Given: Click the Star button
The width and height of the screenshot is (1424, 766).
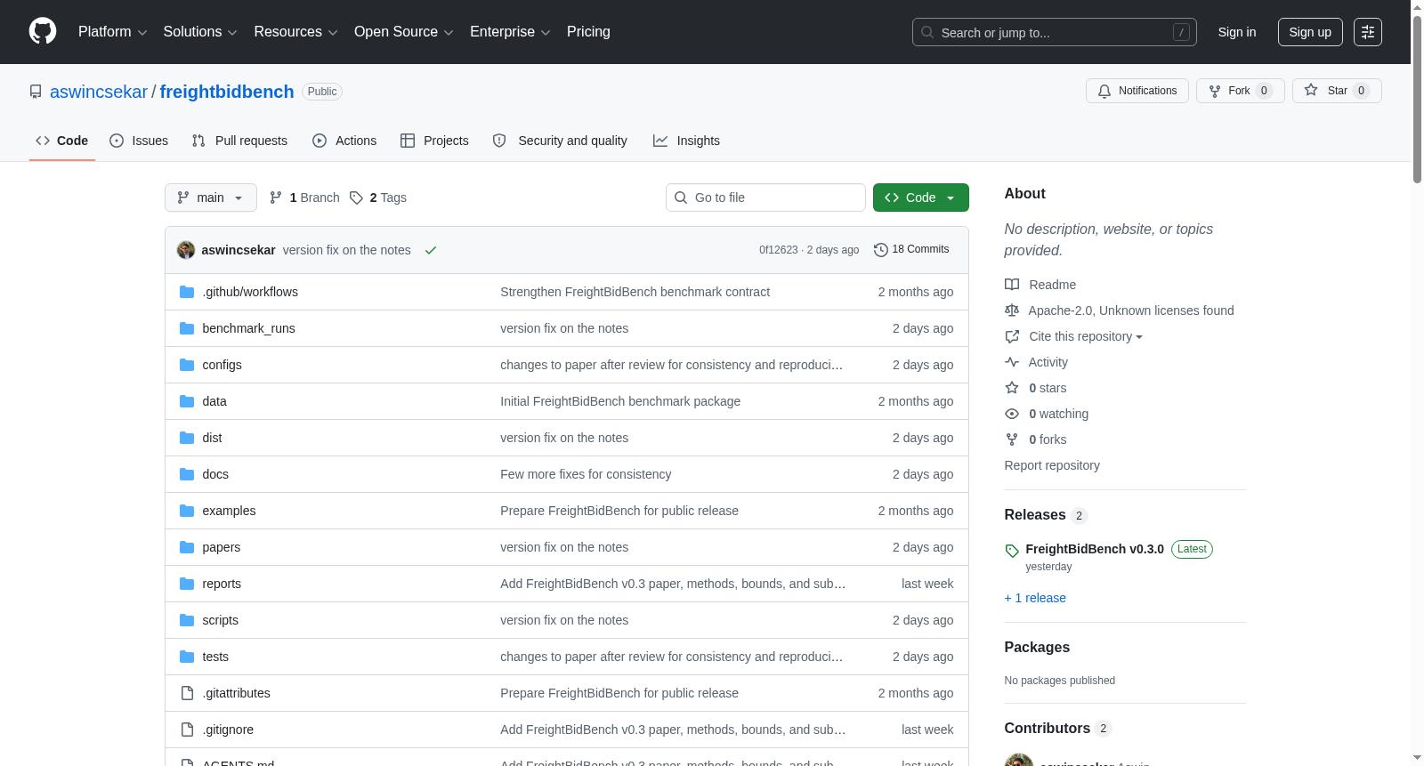Looking at the screenshot, I should pos(1337,91).
